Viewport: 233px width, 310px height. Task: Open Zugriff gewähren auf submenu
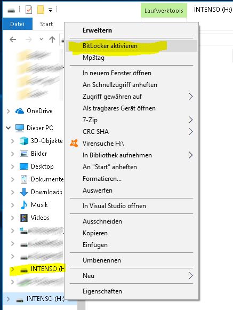[131, 97]
